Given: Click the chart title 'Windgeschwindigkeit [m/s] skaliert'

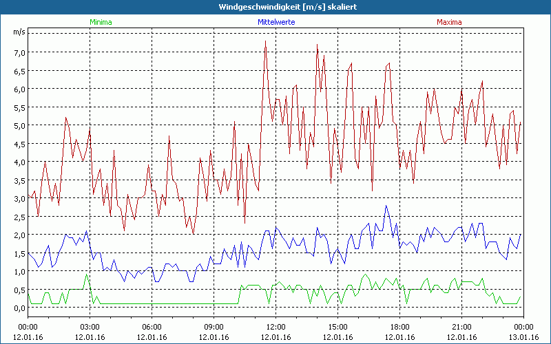Looking at the screenshot, I should click(x=275, y=6).
